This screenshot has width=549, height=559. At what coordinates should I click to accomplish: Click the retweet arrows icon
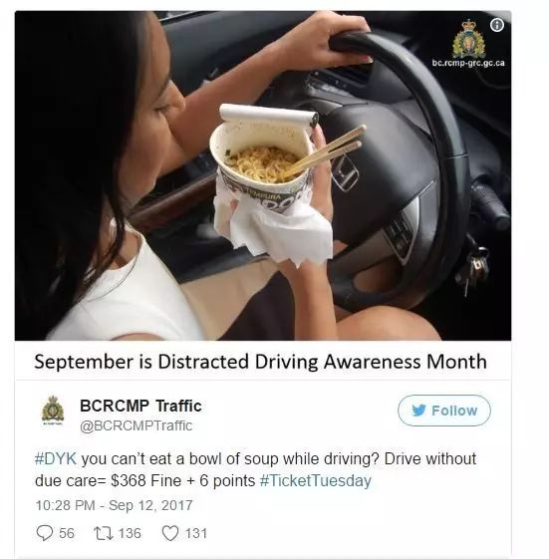pyautogui.click(x=104, y=533)
